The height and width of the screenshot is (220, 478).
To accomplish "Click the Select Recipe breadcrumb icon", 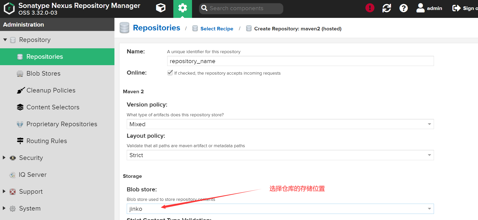I will pyautogui.click(x=195, y=28).
